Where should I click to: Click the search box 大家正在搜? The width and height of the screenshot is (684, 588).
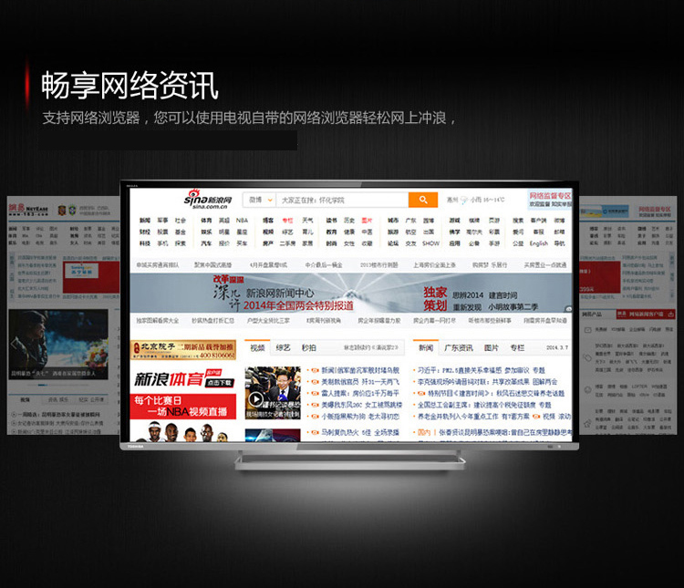coord(342,200)
